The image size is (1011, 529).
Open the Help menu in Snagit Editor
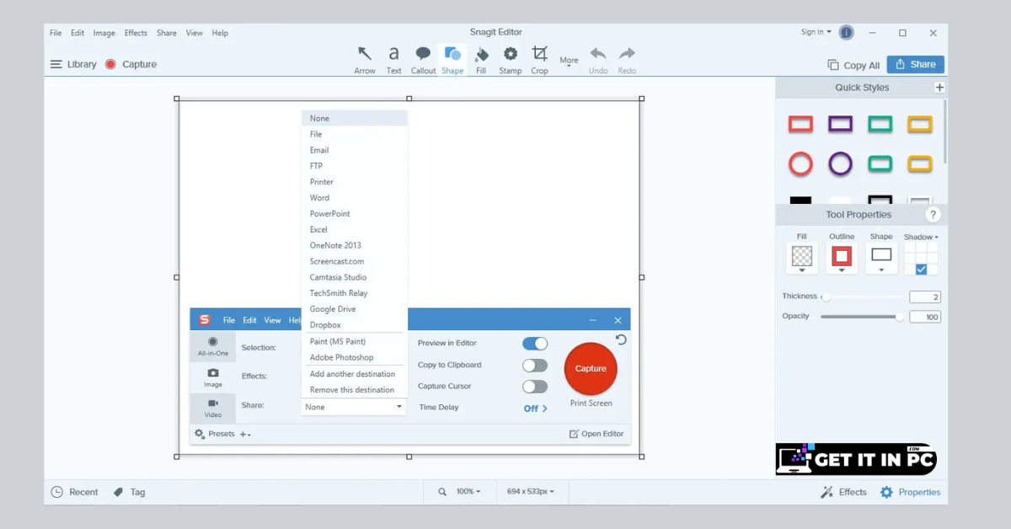click(220, 33)
